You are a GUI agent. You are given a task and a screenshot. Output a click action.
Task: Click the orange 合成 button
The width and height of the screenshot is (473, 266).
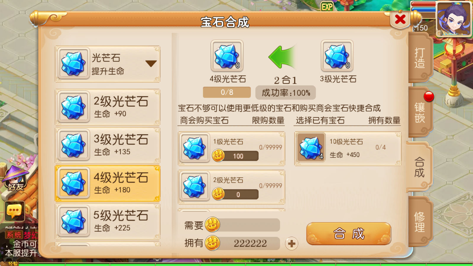349,233
